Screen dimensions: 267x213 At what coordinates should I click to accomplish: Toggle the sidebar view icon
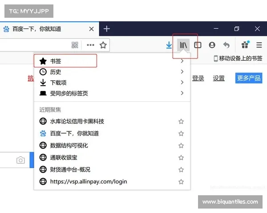click(x=198, y=45)
